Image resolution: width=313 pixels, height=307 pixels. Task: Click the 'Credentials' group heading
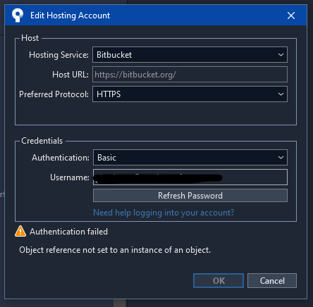coord(42,141)
